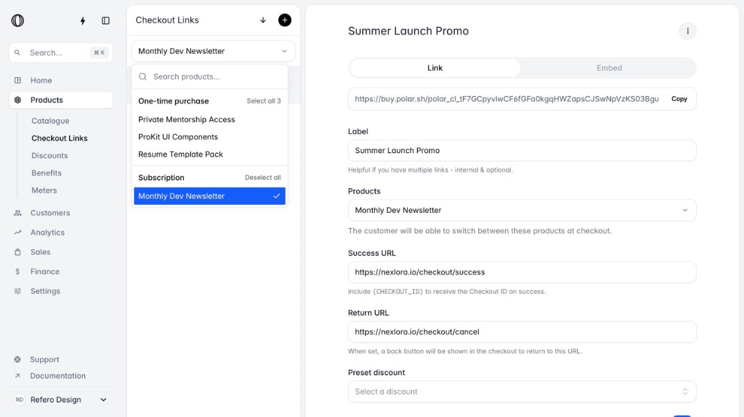Click Select all 3 one-time purchases
This screenshot has width=744, height=417.
[263, 101]
